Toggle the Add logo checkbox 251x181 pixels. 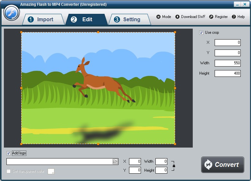(x=8, y=153)
